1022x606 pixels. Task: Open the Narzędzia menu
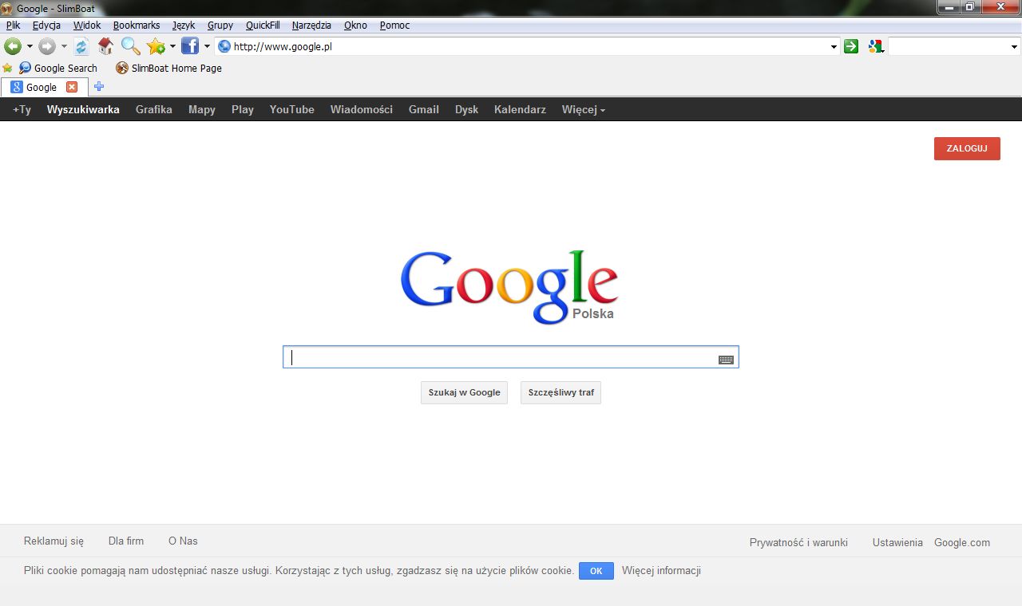click(x=311, y=25)
